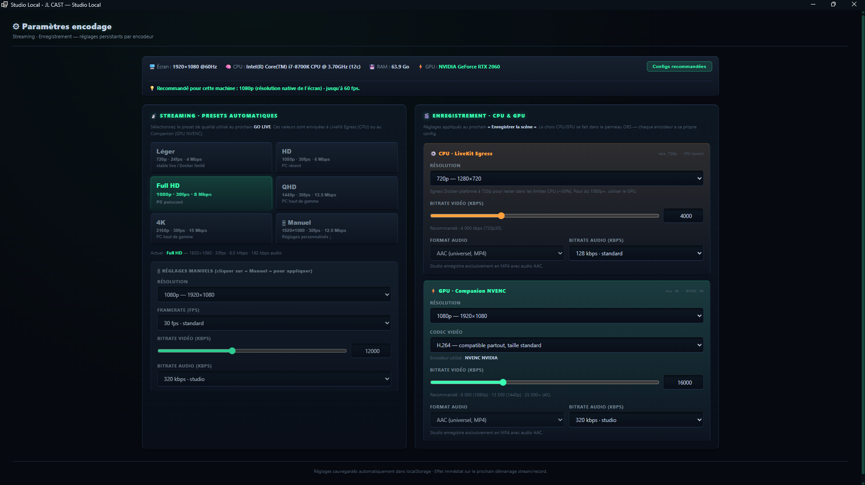Click the lightbulb recommendation icon
The image size is (865, 485).
(x=152, y=88)
